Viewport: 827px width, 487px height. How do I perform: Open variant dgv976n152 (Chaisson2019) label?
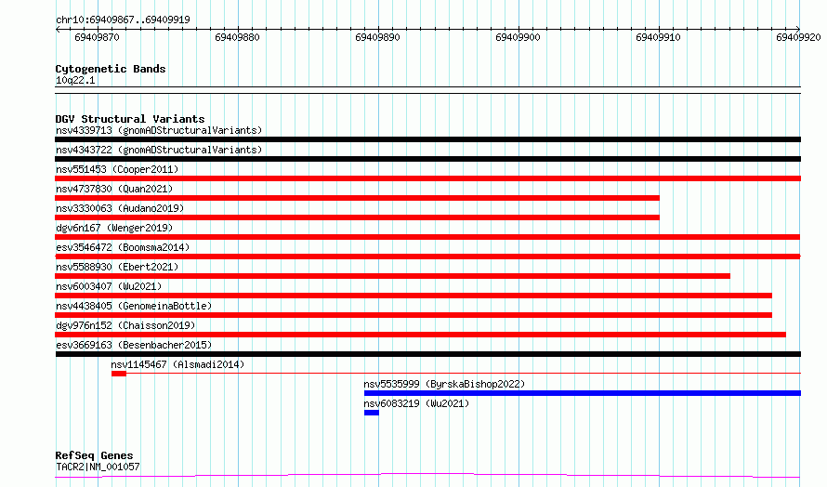(125, 325)
